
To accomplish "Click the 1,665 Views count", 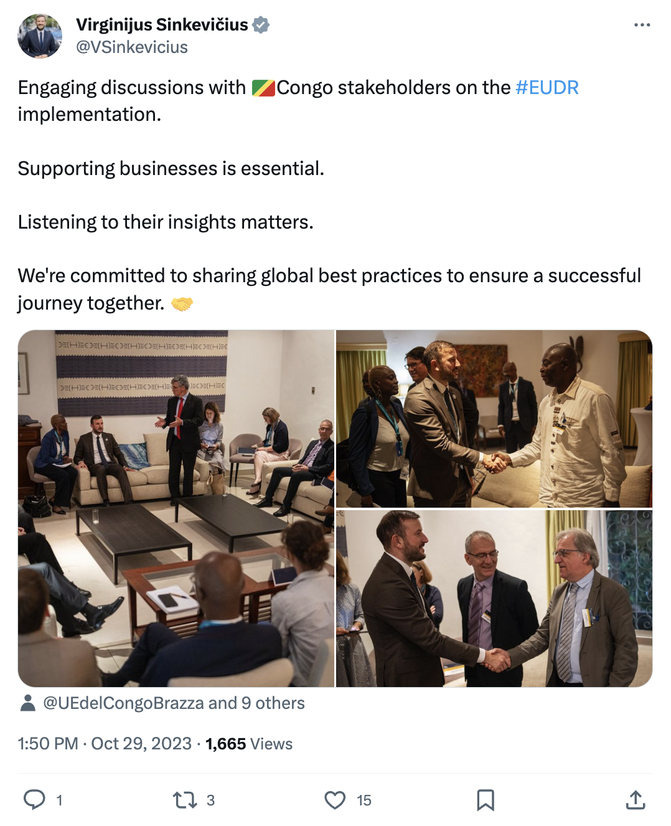I will point(249,744).
